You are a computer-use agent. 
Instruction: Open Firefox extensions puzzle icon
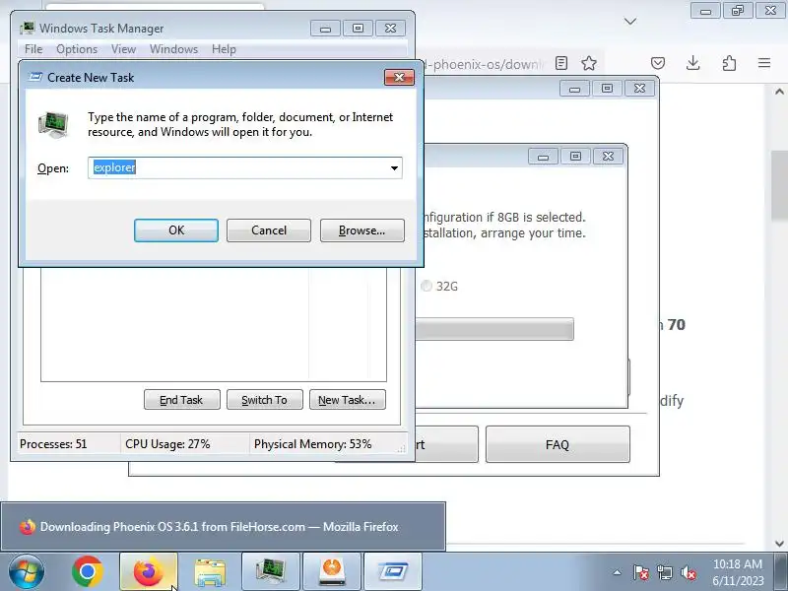pos(729,63)
